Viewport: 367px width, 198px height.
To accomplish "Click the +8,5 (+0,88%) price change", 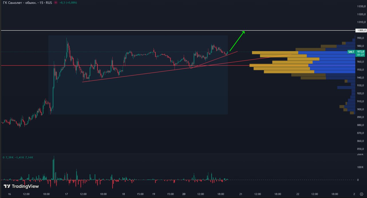I will pos(68,3).
